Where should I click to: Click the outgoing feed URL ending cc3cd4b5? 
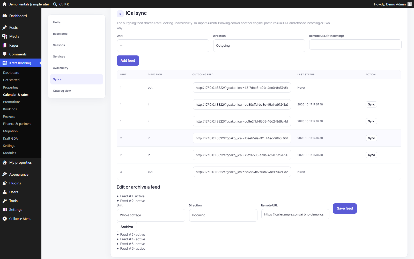tap(242, 172)
